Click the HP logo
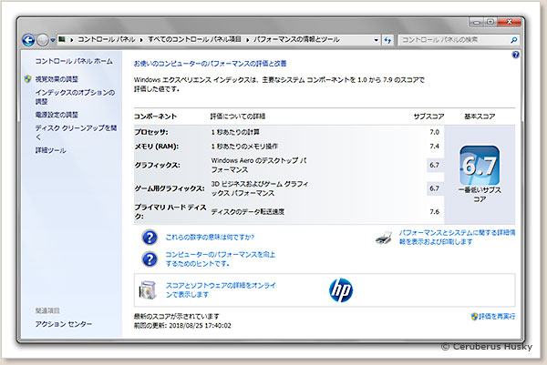This screenshot has width=547, height=365. tap(341, 290)
